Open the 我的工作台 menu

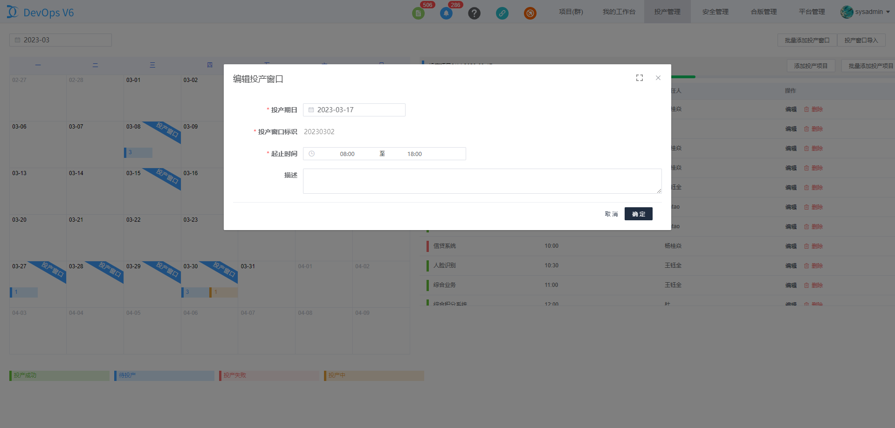[x=619, y=12]
